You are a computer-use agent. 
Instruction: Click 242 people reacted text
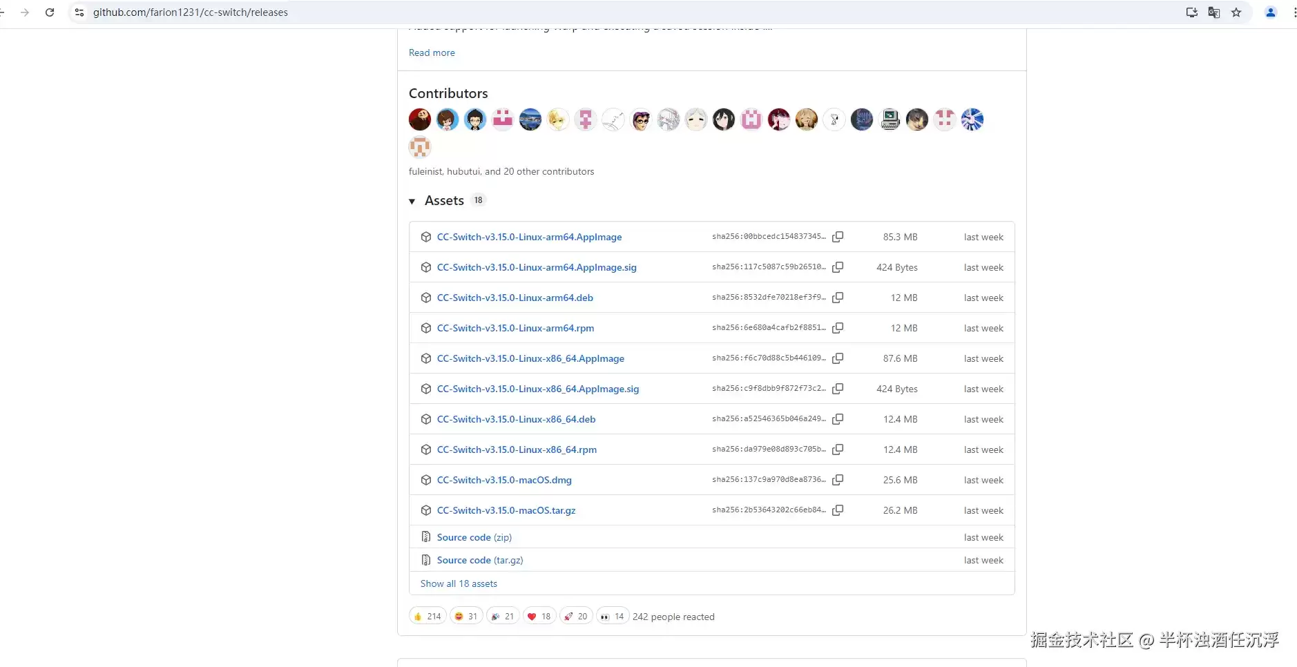(x=673, y=617)
